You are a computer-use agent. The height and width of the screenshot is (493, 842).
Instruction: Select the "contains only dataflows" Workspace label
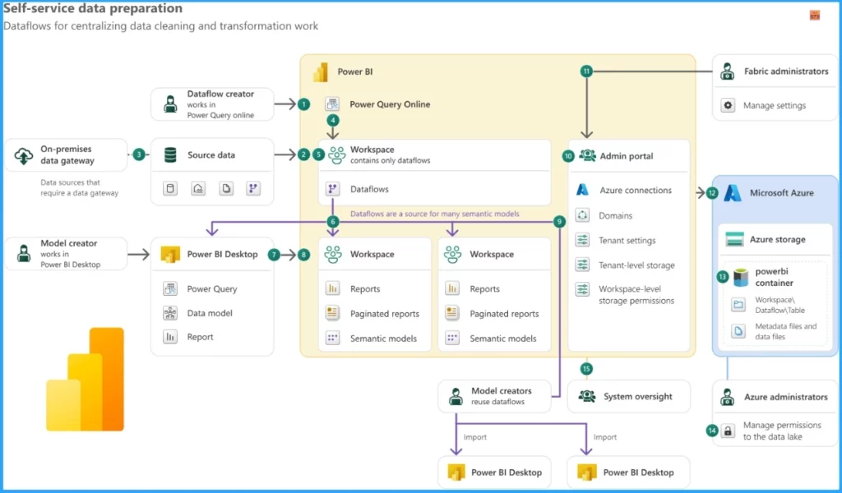click(x=391, y=160)
